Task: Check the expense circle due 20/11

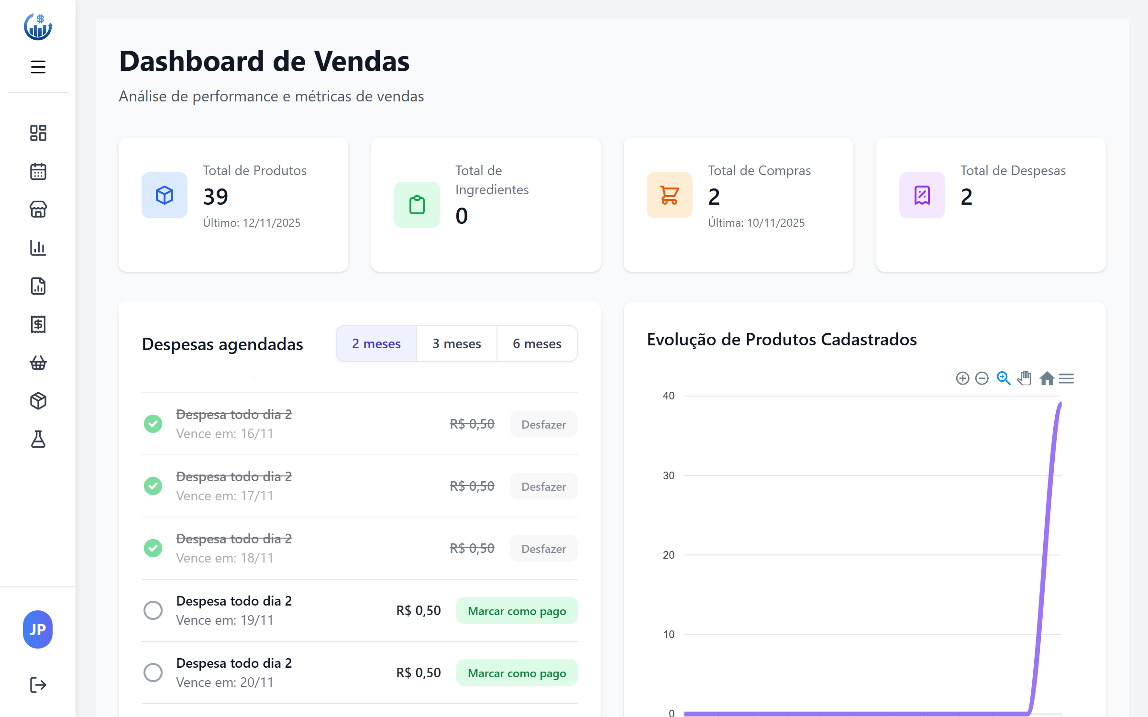Action: [153, 672]
